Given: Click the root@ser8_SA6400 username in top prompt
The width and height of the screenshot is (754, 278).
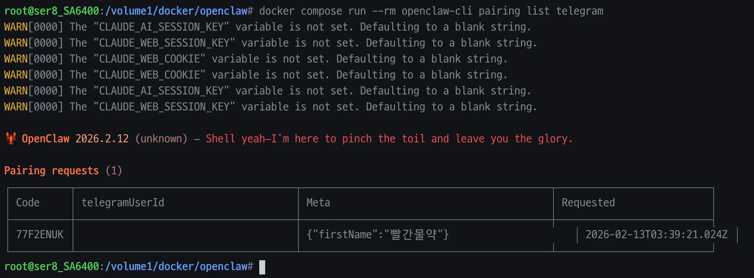Looking at the screenshot, I should [52, 11].
